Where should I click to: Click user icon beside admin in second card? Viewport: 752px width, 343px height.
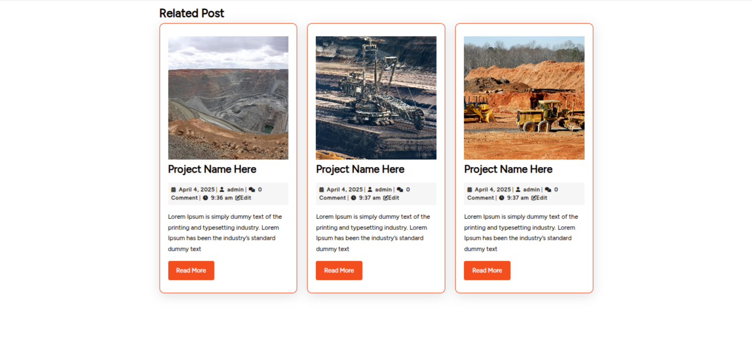tap(370, 190)
